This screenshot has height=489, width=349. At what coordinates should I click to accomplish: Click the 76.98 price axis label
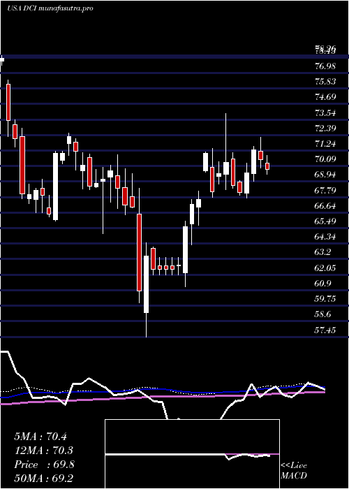(x=326, y=66)
